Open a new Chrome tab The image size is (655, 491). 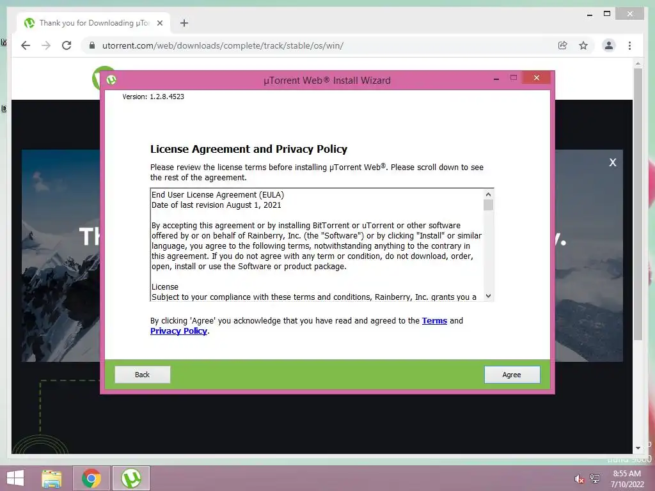[184, 23]
